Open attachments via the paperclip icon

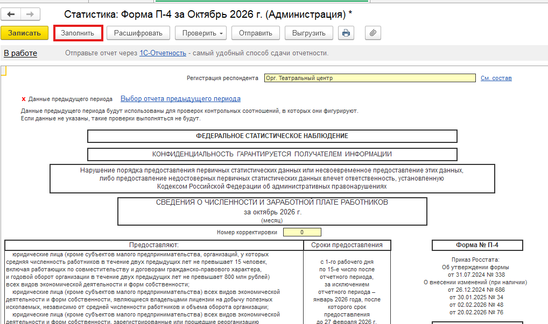[373, 33]
